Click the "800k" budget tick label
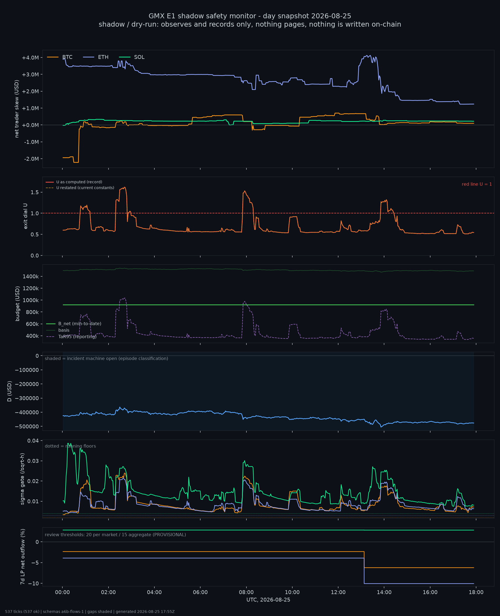This screenshot has width=500, height=616. (x=32, y=312)
